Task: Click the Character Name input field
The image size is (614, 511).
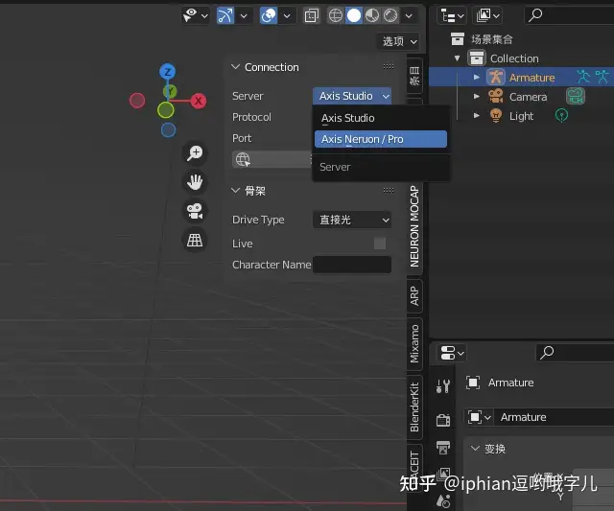Action: [352, 265]
